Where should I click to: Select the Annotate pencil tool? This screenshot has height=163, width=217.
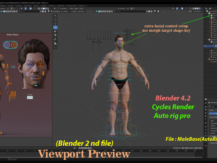(56, 39)
